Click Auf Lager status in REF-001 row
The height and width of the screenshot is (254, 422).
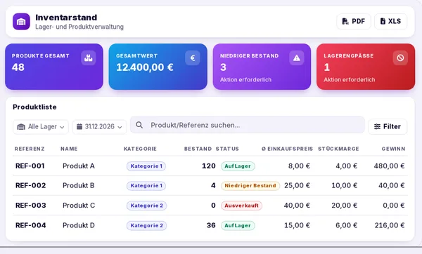(x=238, y=166)
